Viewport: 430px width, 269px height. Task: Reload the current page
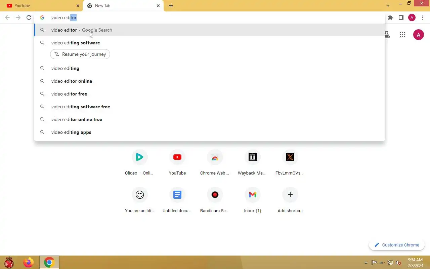(x=29, y=17)
